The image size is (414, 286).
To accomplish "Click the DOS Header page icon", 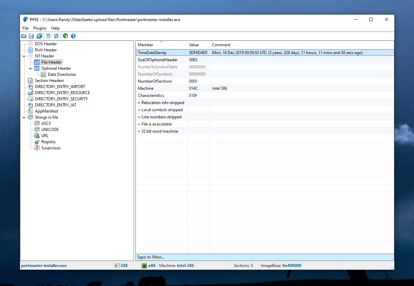I will (x=31, y=44).
